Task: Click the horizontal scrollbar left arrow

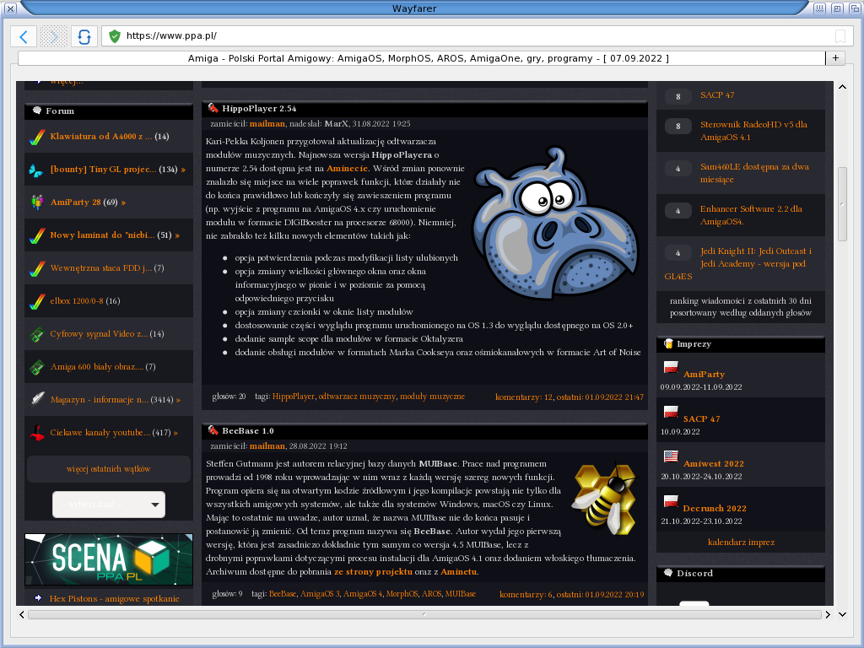Action: point(21,614)
